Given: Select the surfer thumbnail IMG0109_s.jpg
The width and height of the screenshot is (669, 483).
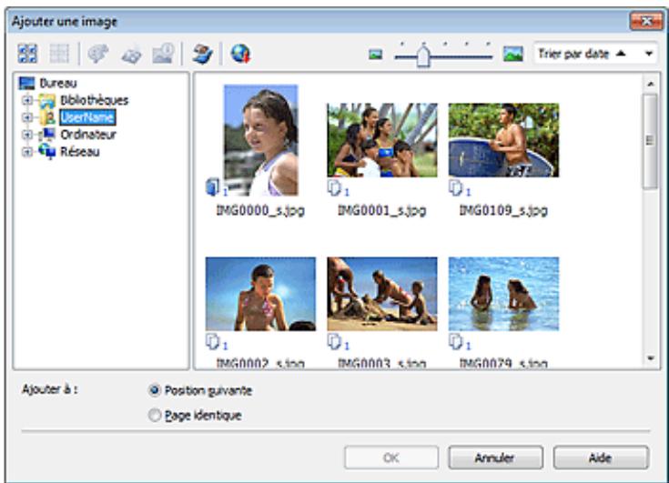Looking at the screenshot, I should coord(503,140).
